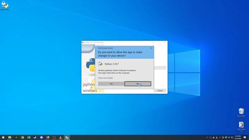Click the File origin: Hard drive line
The image size is (249, 140).
tap(114, 73)
